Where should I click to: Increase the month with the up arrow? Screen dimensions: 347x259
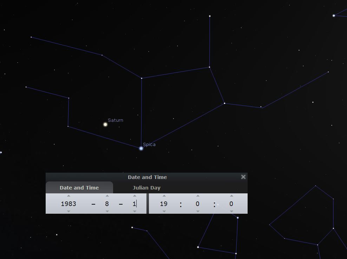click(107, 196)
